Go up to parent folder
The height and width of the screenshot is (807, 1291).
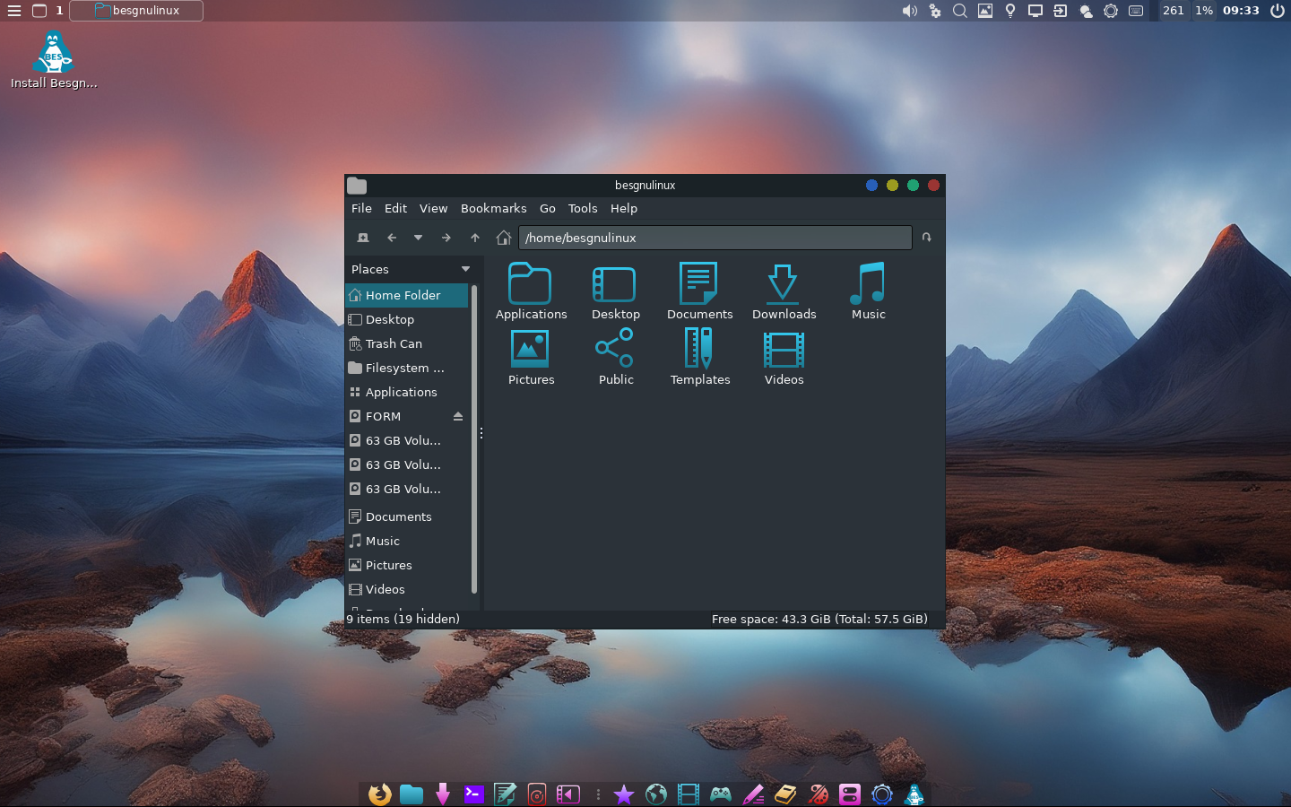[475, 238]
